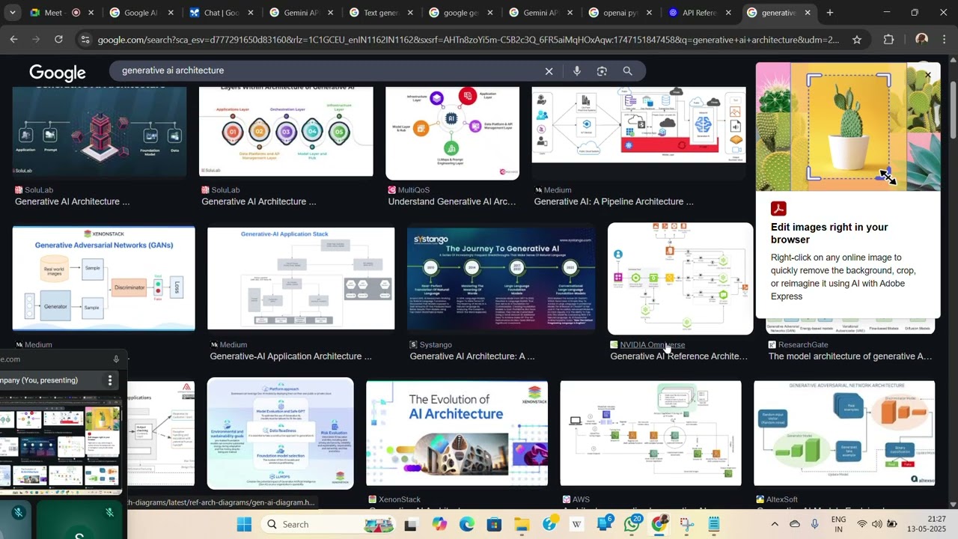This screenshot has width=958, height=539.
Task: Click the ENG IN language indicator
Action: click(x=838, y=524)
